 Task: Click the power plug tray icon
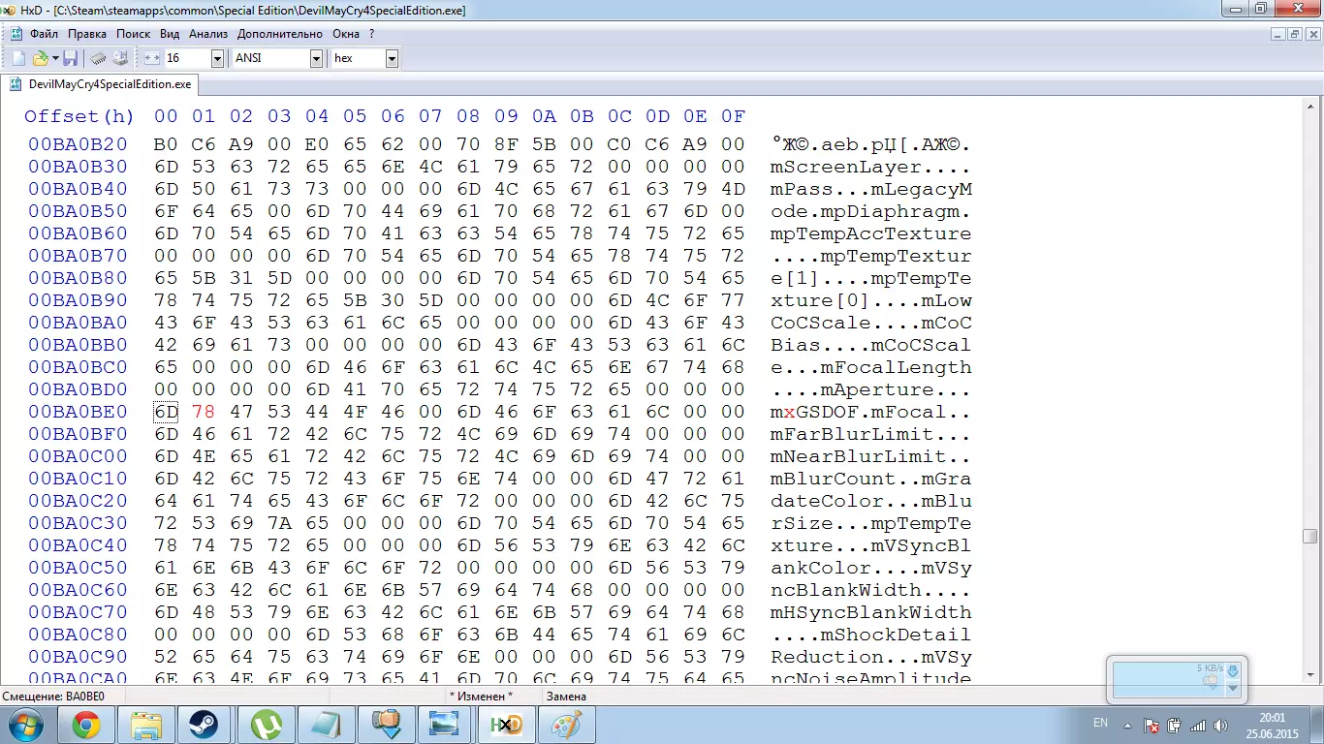point(1175,725)
